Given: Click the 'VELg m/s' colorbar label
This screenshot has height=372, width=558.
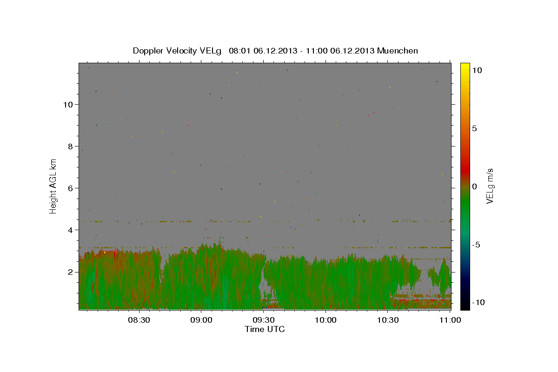Looking at the screenshot, I should pos(490,186).
